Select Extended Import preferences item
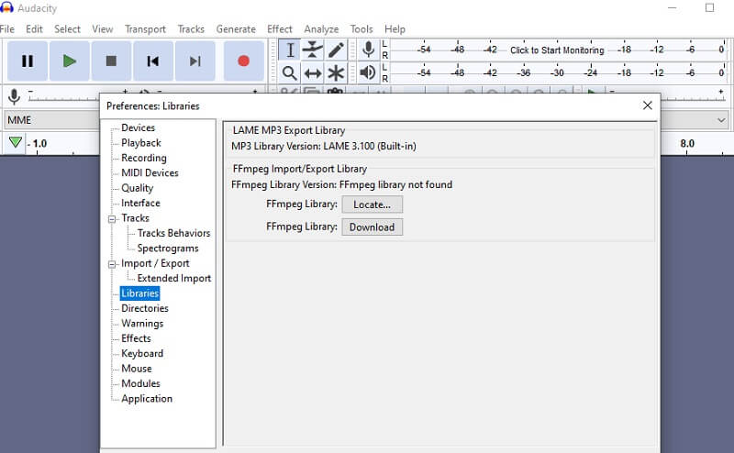The width and height of the screenshot is (734, 453). point(174,278)
